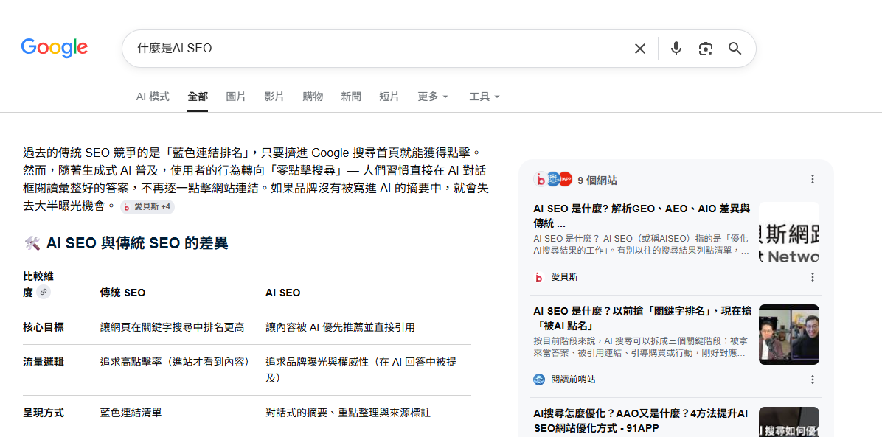
Task: Click the 91APP article thumbnail
Action: click(788, 422)
